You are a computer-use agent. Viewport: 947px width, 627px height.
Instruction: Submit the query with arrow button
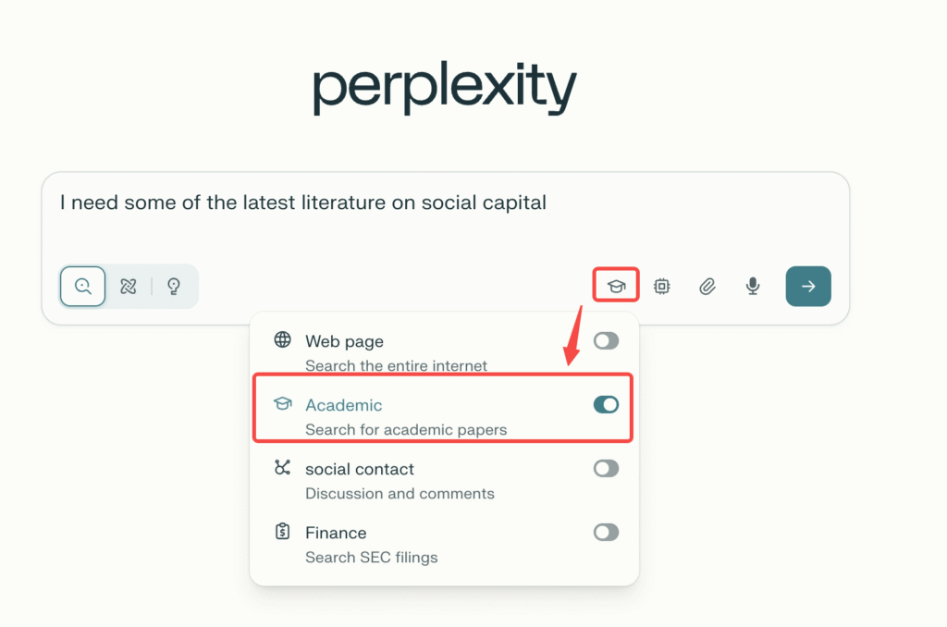[x=808, y=287]
